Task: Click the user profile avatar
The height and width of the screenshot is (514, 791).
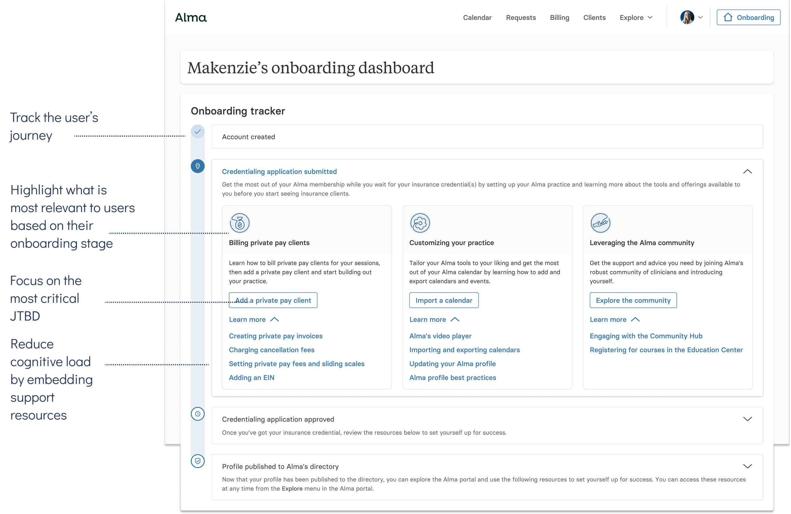Action: tap(687, 17)
